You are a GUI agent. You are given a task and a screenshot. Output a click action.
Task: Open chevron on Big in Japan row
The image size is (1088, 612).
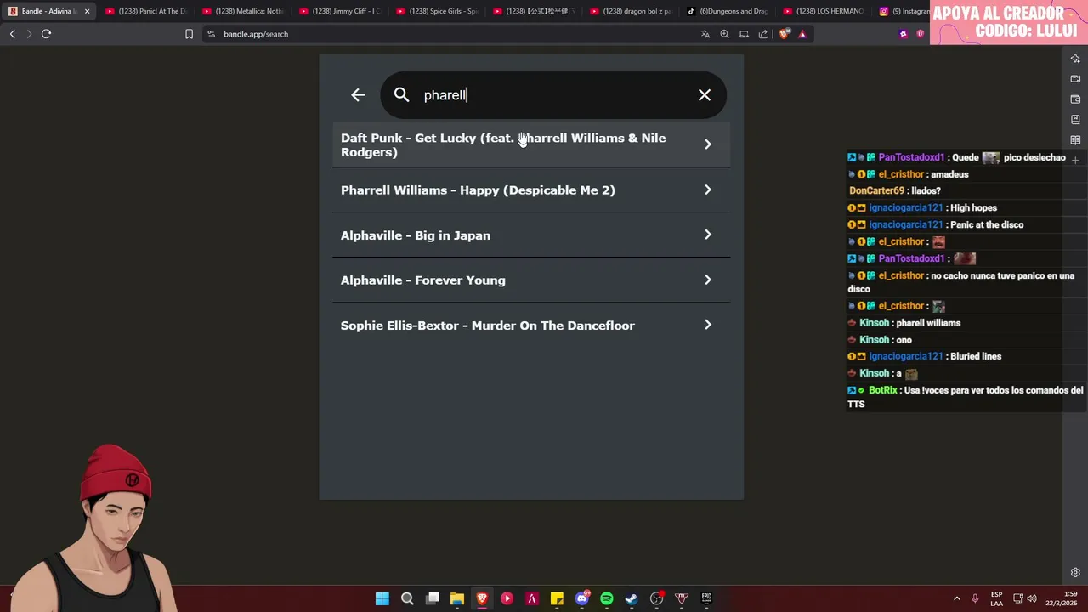pos(707,235)
